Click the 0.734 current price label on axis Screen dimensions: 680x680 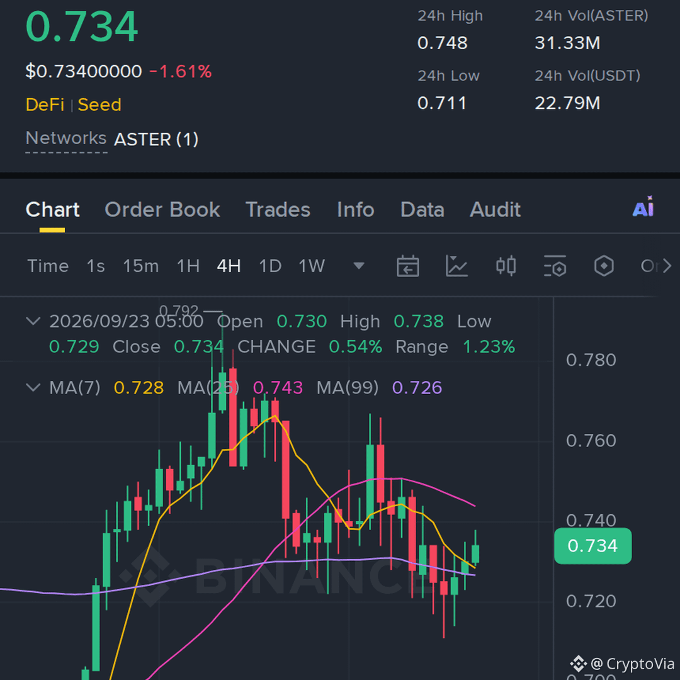[592, 545]
